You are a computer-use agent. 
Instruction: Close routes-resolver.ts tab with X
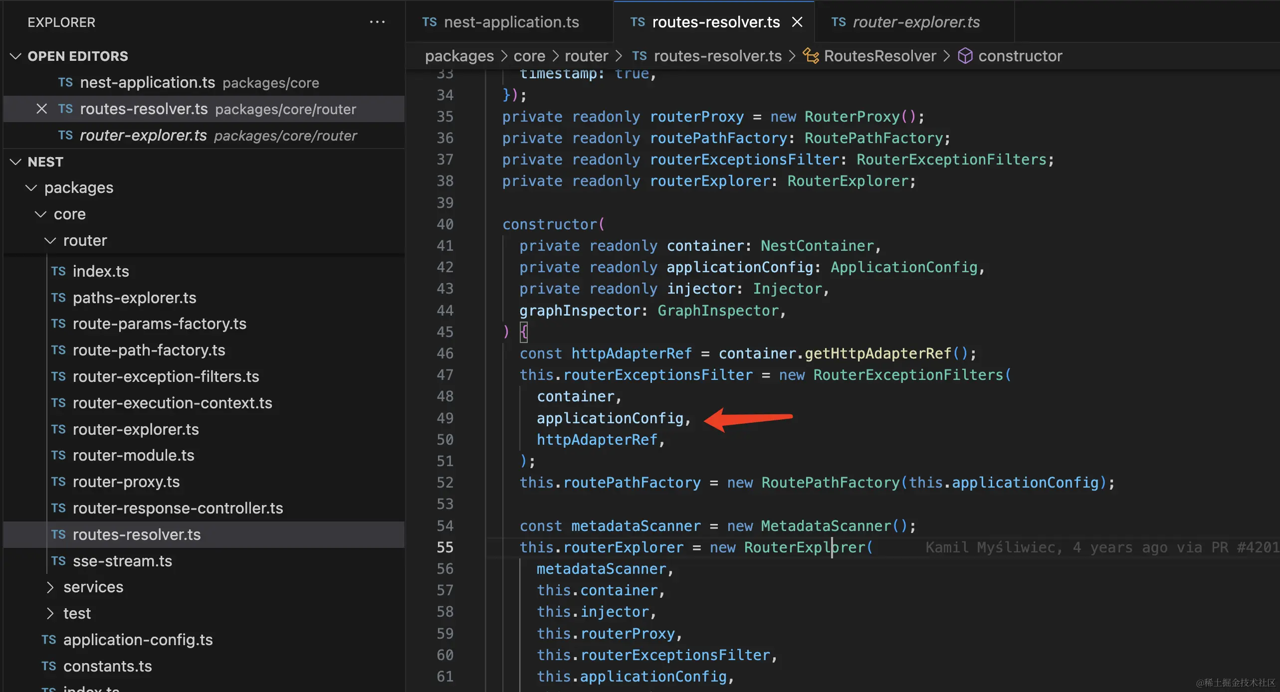(x=797, y=22)
